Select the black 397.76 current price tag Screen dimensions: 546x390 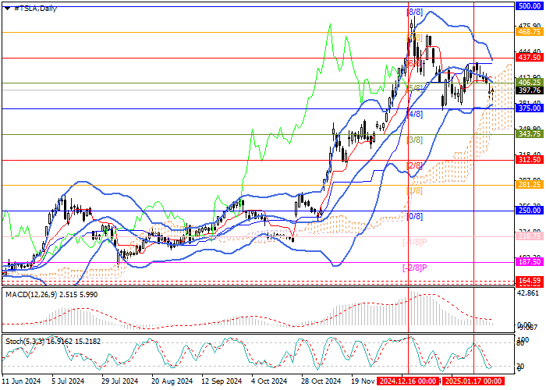coord(530,90)
